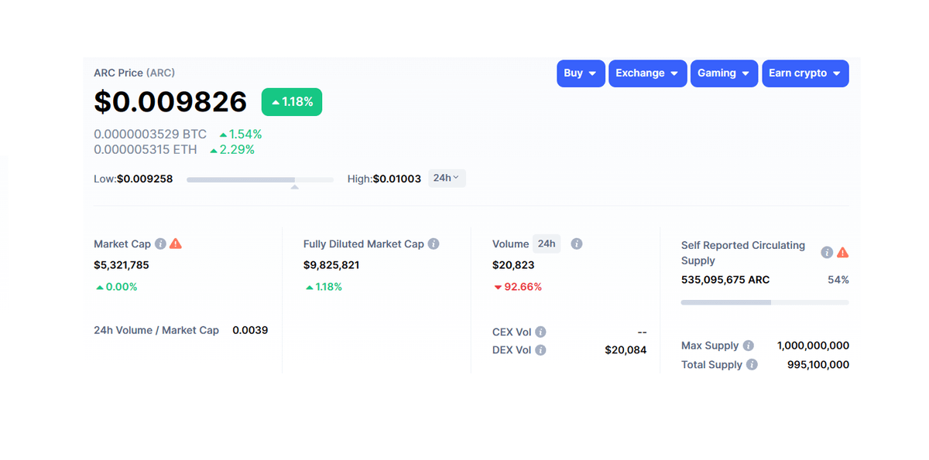Click the Fully Diluted Market Cap info icon
This screenshot has height=460, width=929.
[434, 244]
